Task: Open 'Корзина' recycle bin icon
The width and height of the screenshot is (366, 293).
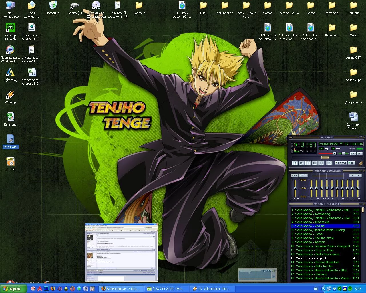Action: click(53, 8)
